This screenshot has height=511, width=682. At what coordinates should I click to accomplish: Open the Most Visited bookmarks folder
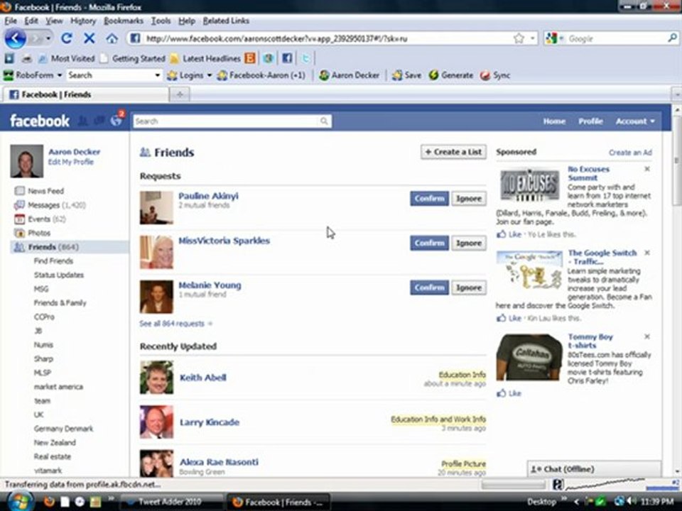pyautogui.click(x=67, y=58)
